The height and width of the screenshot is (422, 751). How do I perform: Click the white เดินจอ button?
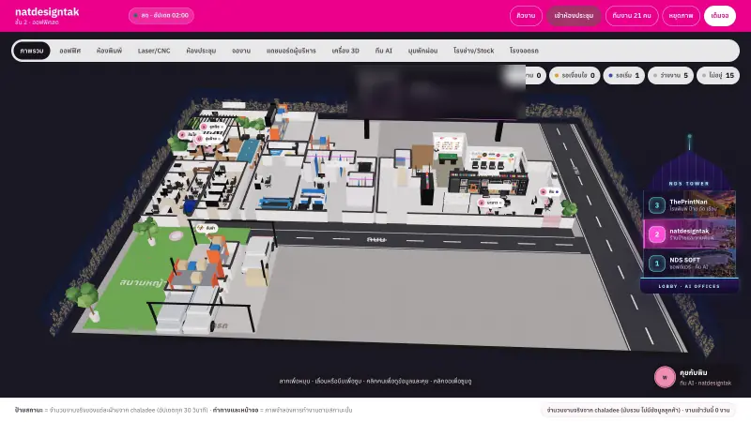pos(719,16)
